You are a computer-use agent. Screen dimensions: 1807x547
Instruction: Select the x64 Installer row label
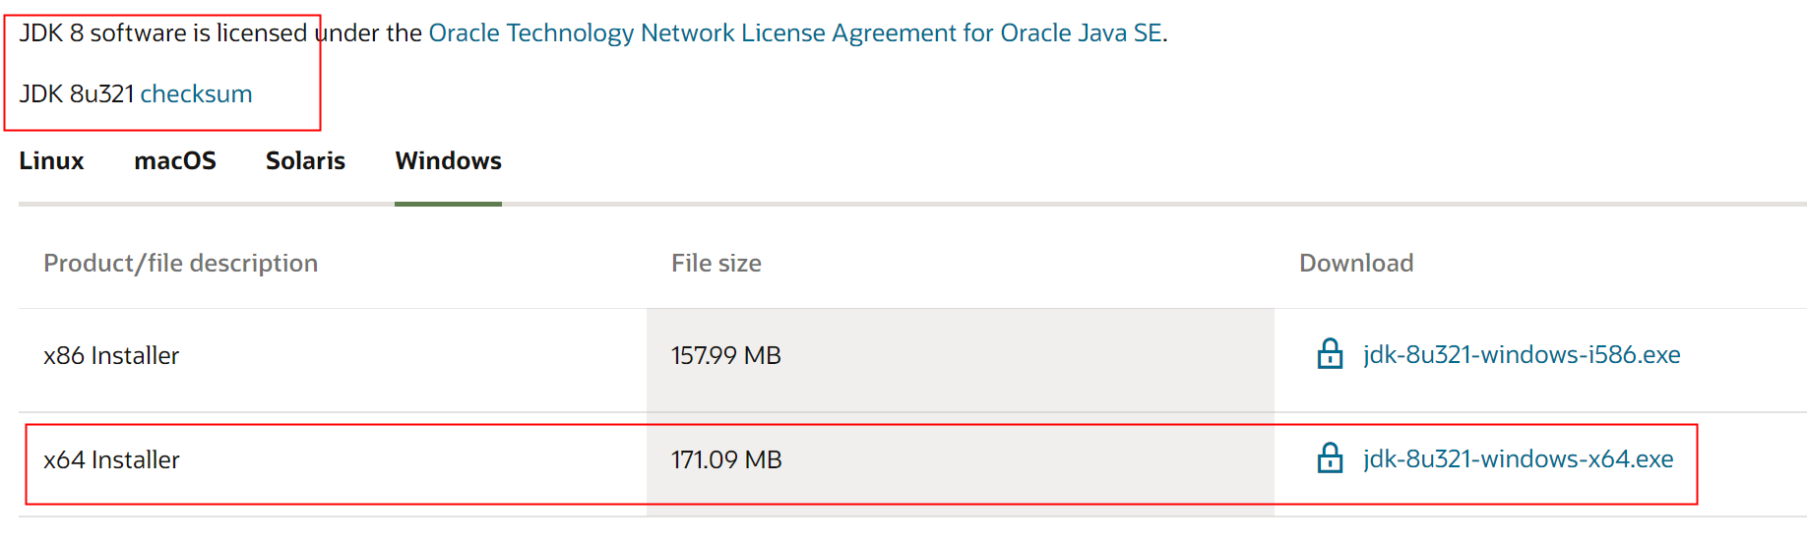111,459
